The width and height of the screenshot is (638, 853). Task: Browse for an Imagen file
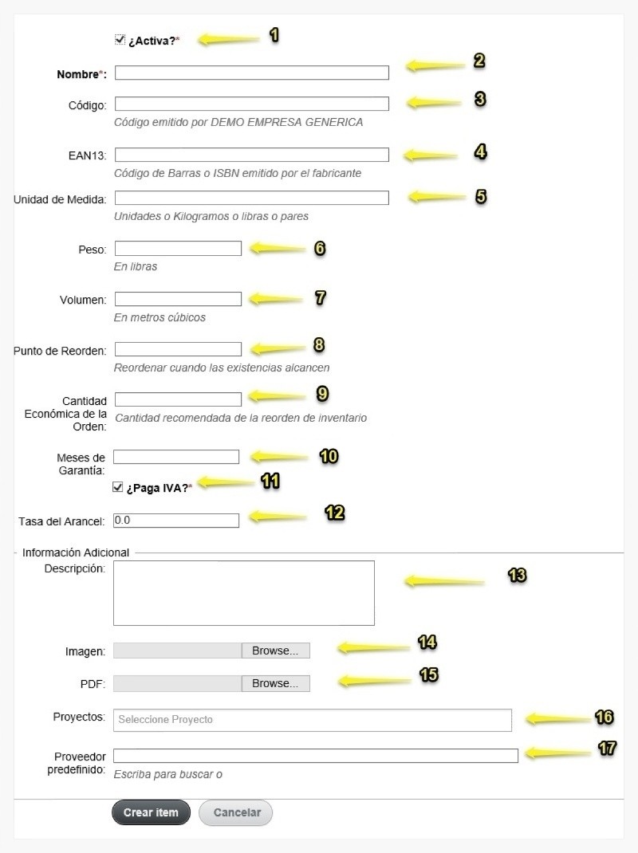(275, 651)
